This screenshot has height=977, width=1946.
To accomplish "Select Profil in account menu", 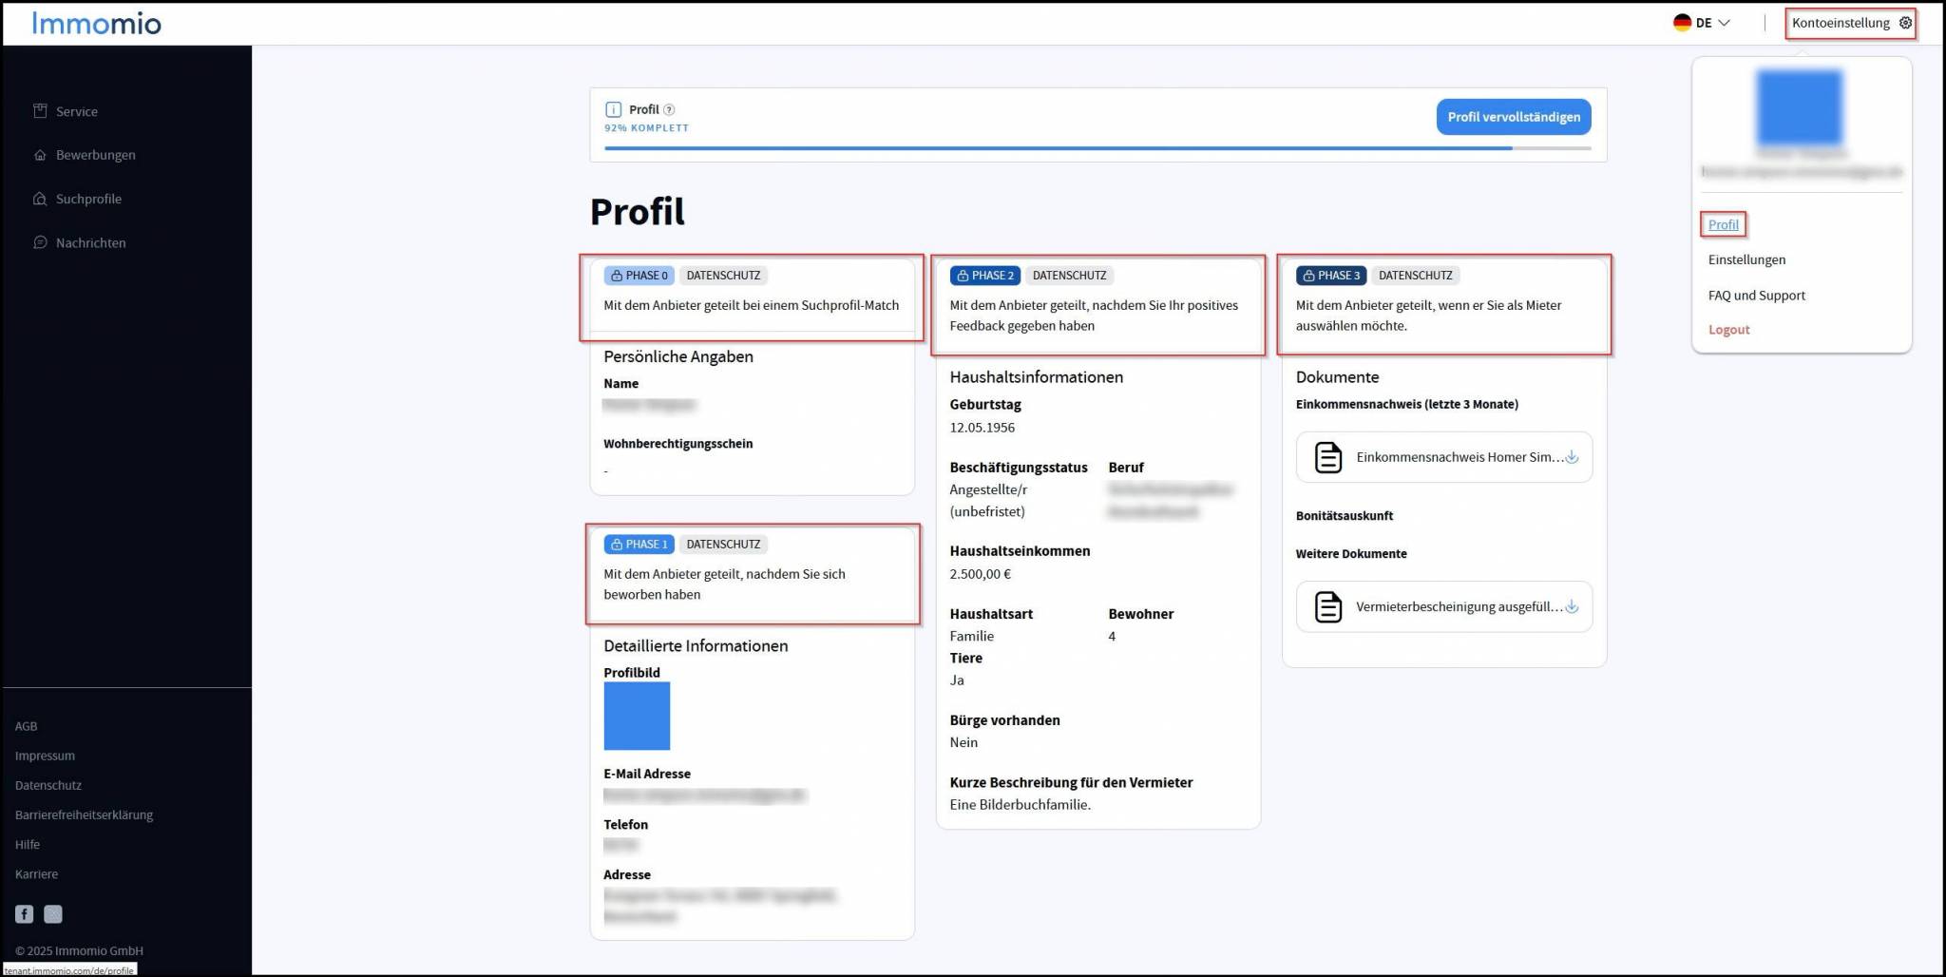I will [1723, 225].
